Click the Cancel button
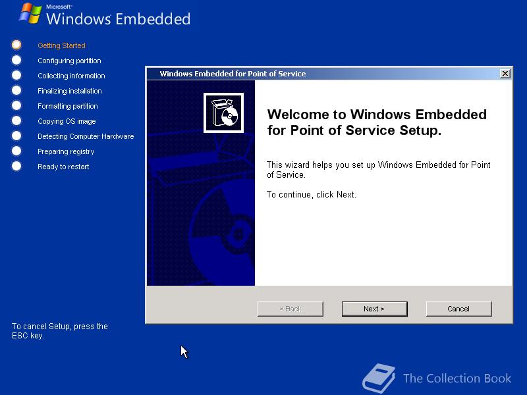The width and height of the screenshot is (527, 395). 458,309
